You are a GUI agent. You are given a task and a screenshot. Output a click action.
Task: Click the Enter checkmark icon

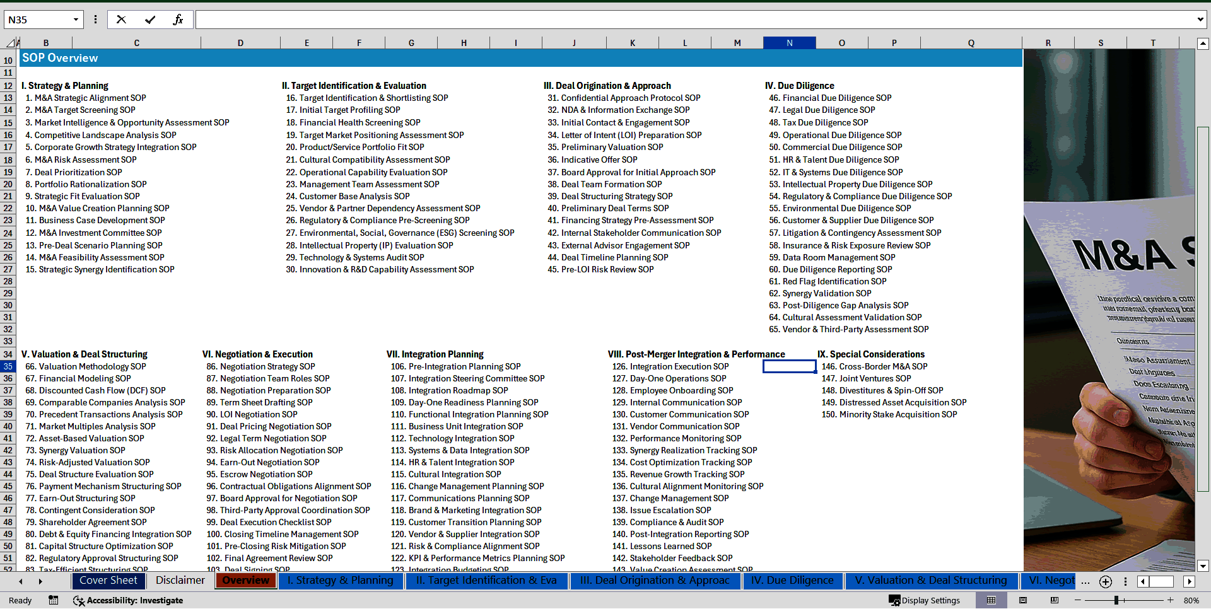click(x=150, y=20)
